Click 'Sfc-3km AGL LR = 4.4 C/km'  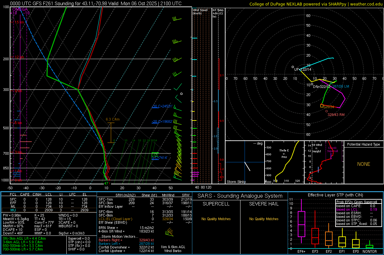(x=24, y=238)
